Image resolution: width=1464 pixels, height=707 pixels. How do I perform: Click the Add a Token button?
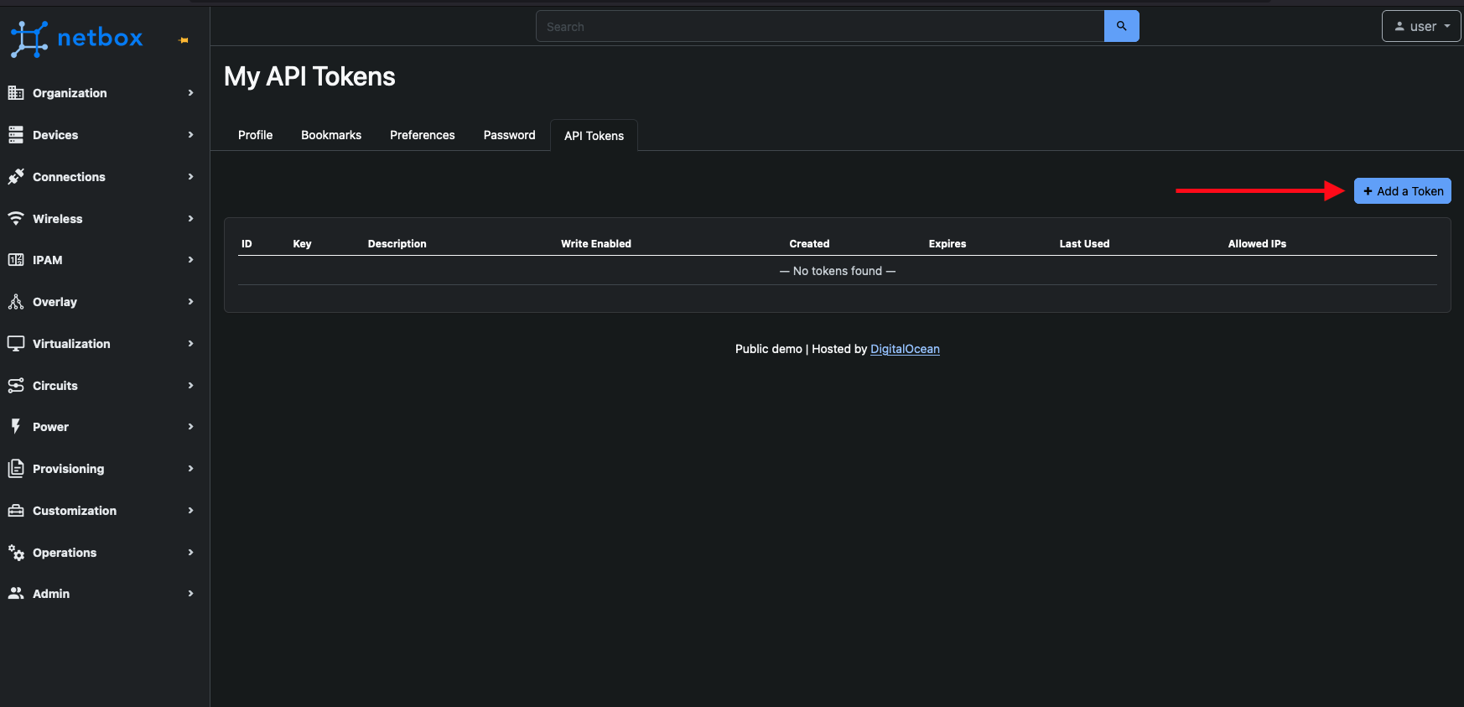point(1403,191)
